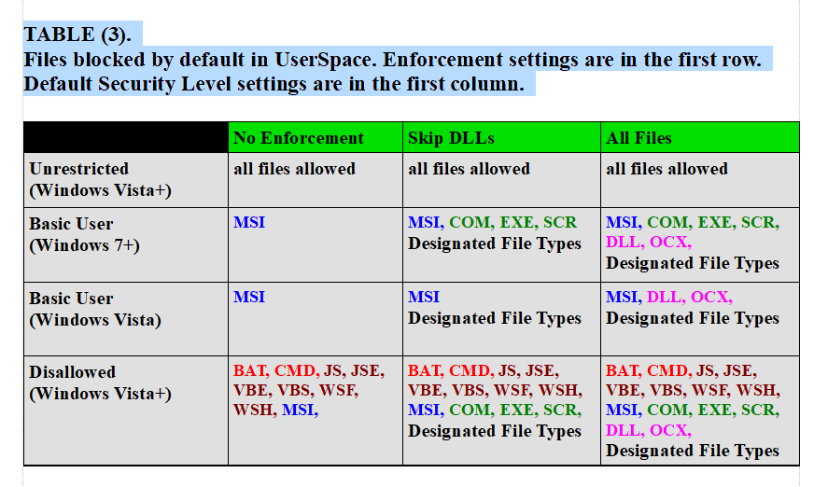Click "BAT, CMD, JS, JSE," in Disallowed Skip DLLs cell
The height and width of the screenshot is (487, 814).
pos(484,370)
